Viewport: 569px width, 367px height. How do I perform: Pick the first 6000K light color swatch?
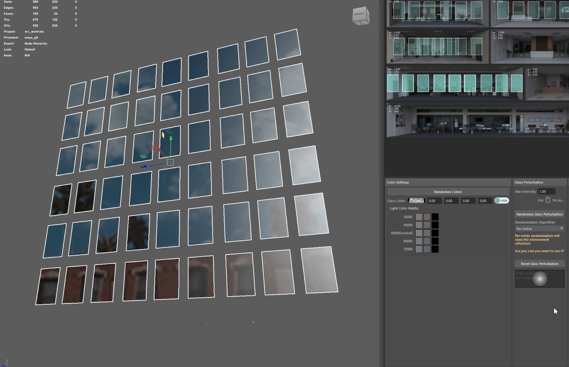click(419, 241)
